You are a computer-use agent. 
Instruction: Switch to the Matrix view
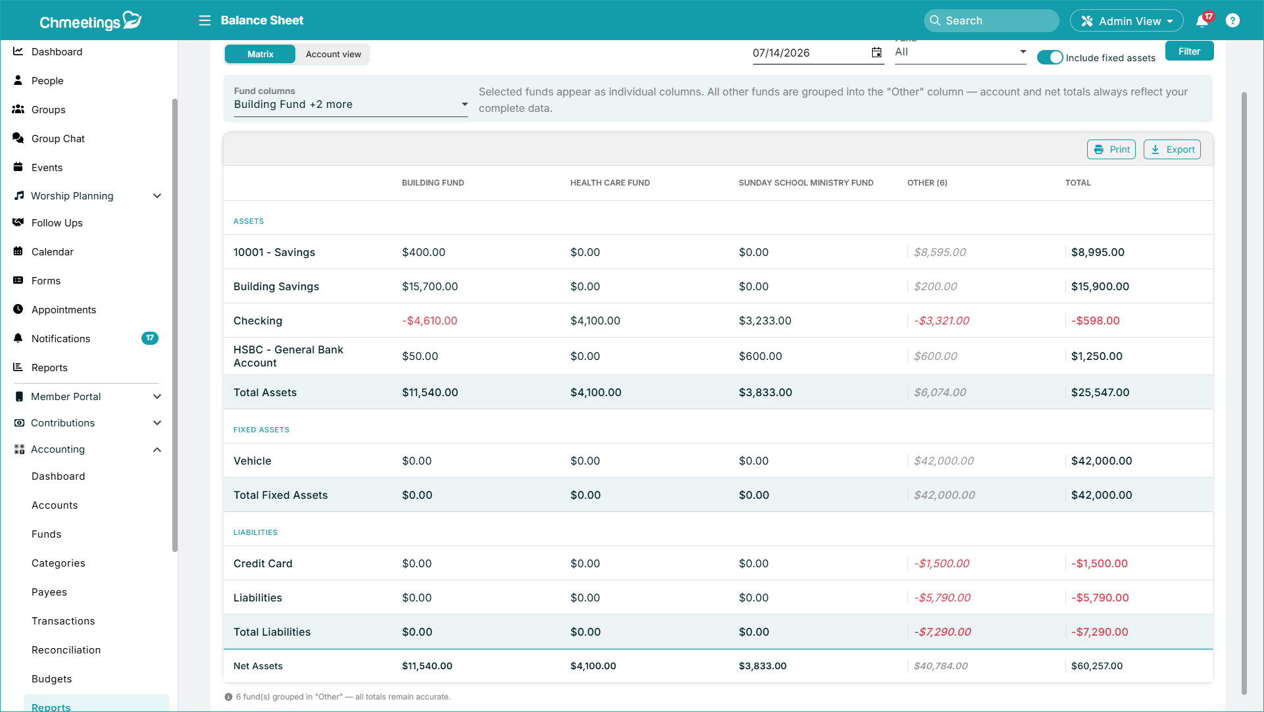(x=260, y=54)
